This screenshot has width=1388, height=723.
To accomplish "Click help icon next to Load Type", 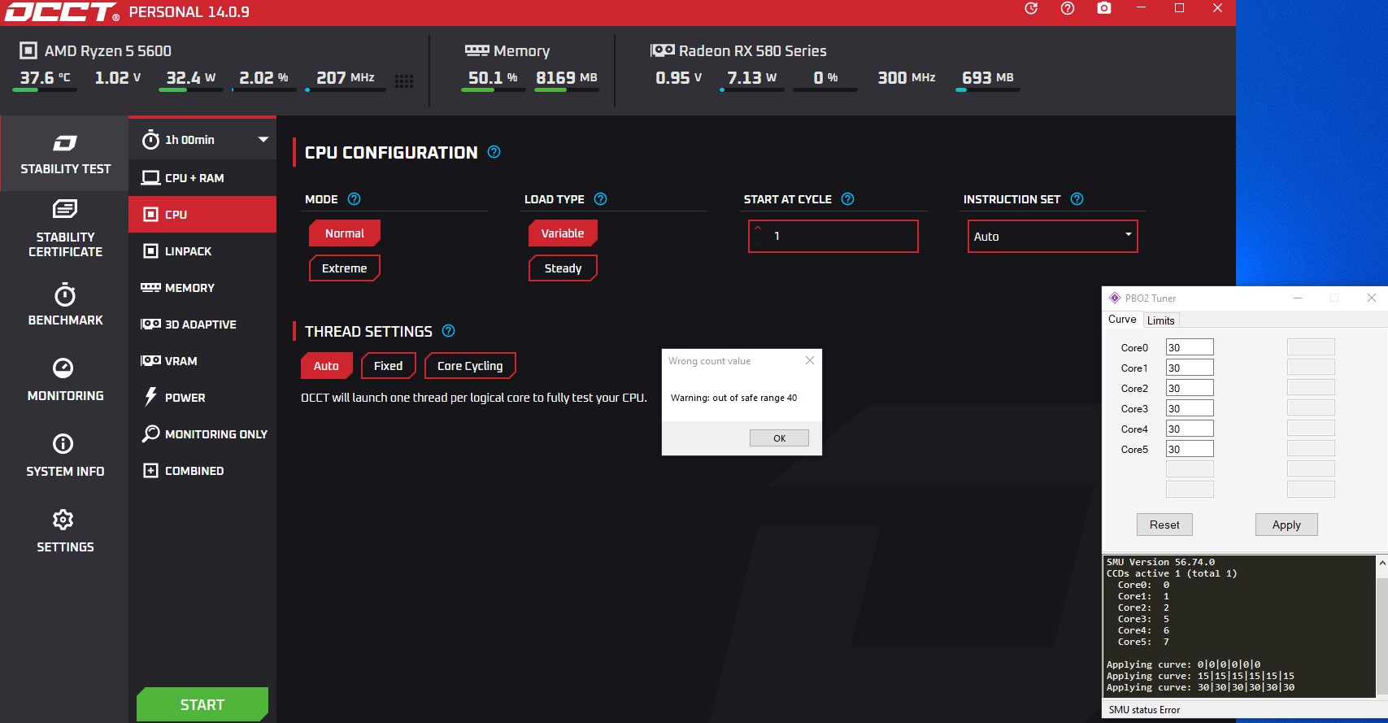I will pyautogui.click(x=600, y=199).
